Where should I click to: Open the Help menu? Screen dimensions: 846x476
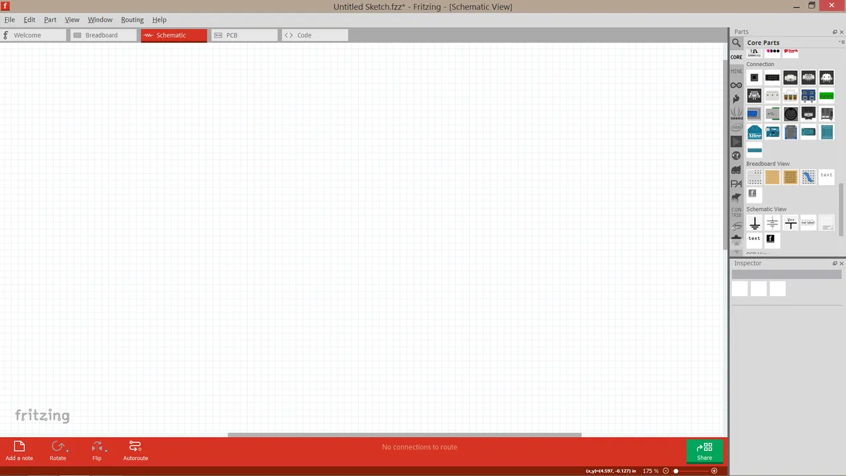coord(159,20)
